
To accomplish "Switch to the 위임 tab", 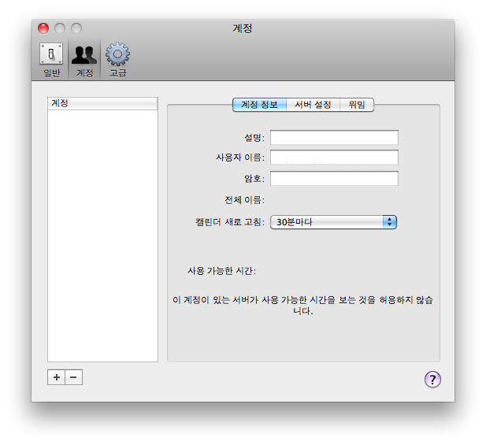I will point(357,105).
